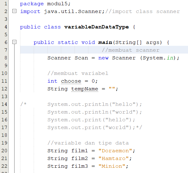Viewport: 188px width, 173px height.
Task: Click the 'new' keyword on line 8
Action: [x=103, y=58]
